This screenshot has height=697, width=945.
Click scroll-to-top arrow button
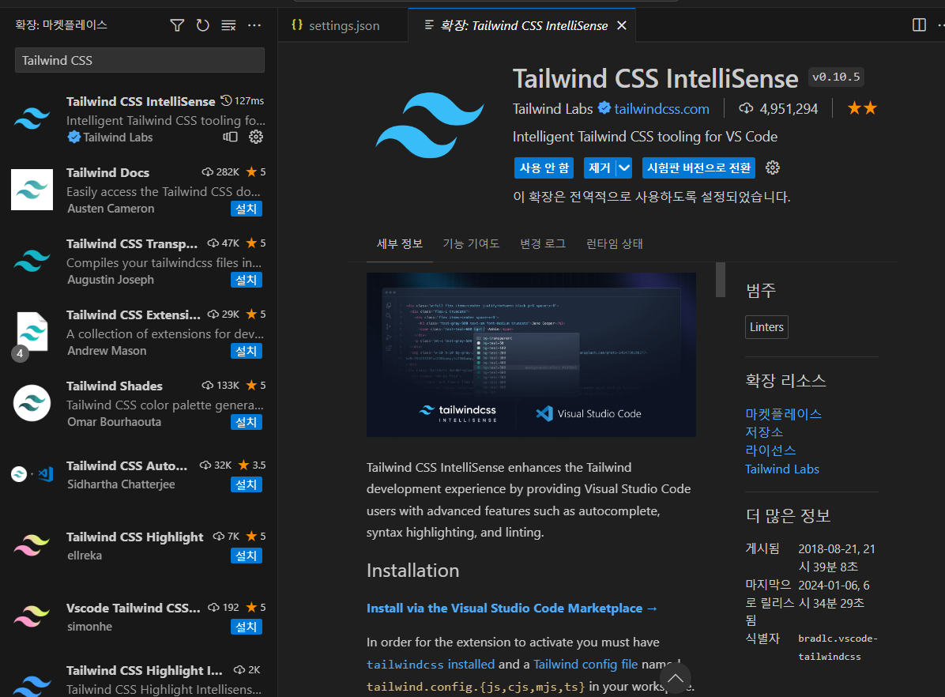676,679
